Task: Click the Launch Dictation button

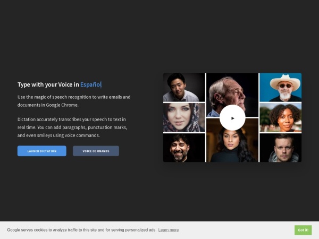Action: (41, 151)
